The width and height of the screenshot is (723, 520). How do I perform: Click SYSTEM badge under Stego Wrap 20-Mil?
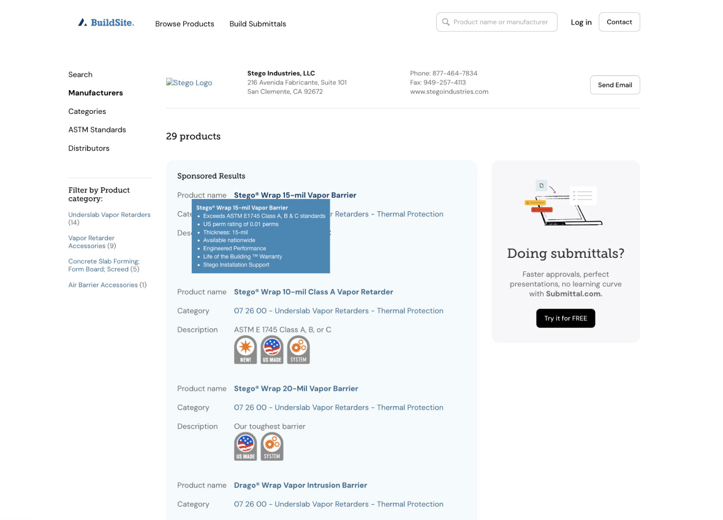coord(272,447)
